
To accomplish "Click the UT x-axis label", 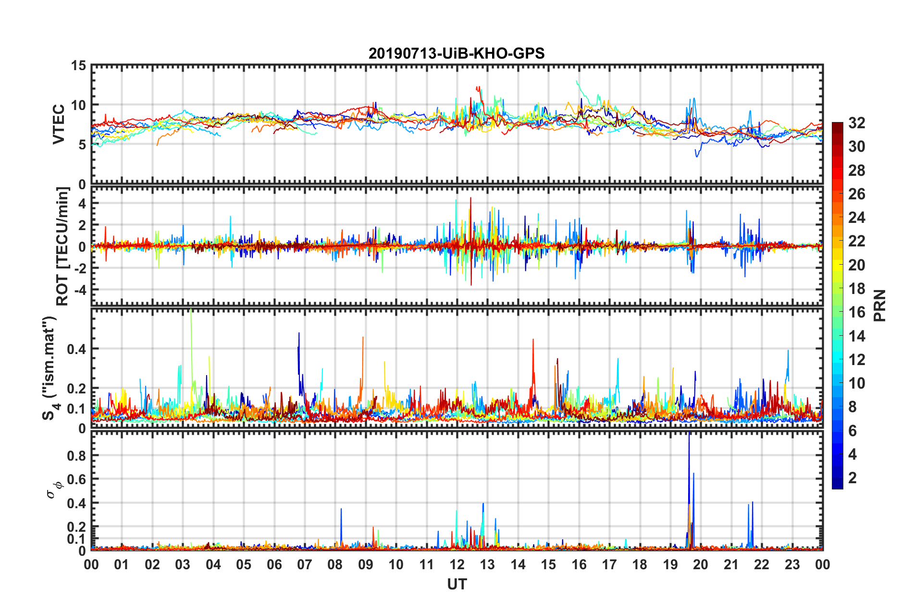I will click(457, 584).
